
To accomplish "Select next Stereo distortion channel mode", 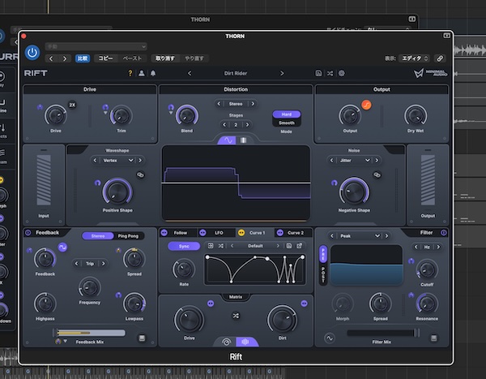I will [x=253, y=104].
